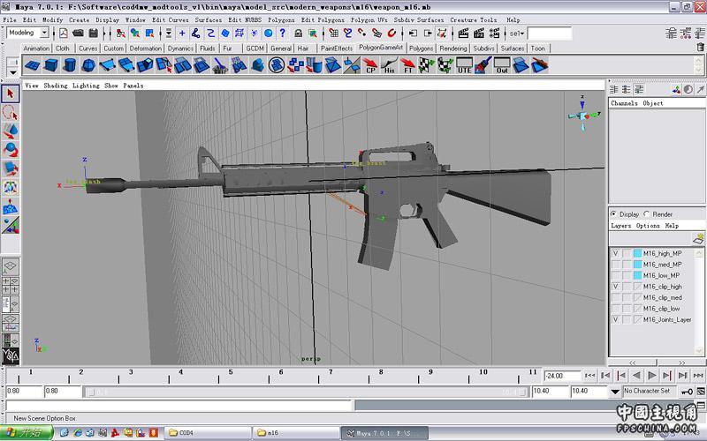The height and width of the screenshot is (441, 707).
Task: Click the IPR render clapperboard icon
Action: coord(479,34)
